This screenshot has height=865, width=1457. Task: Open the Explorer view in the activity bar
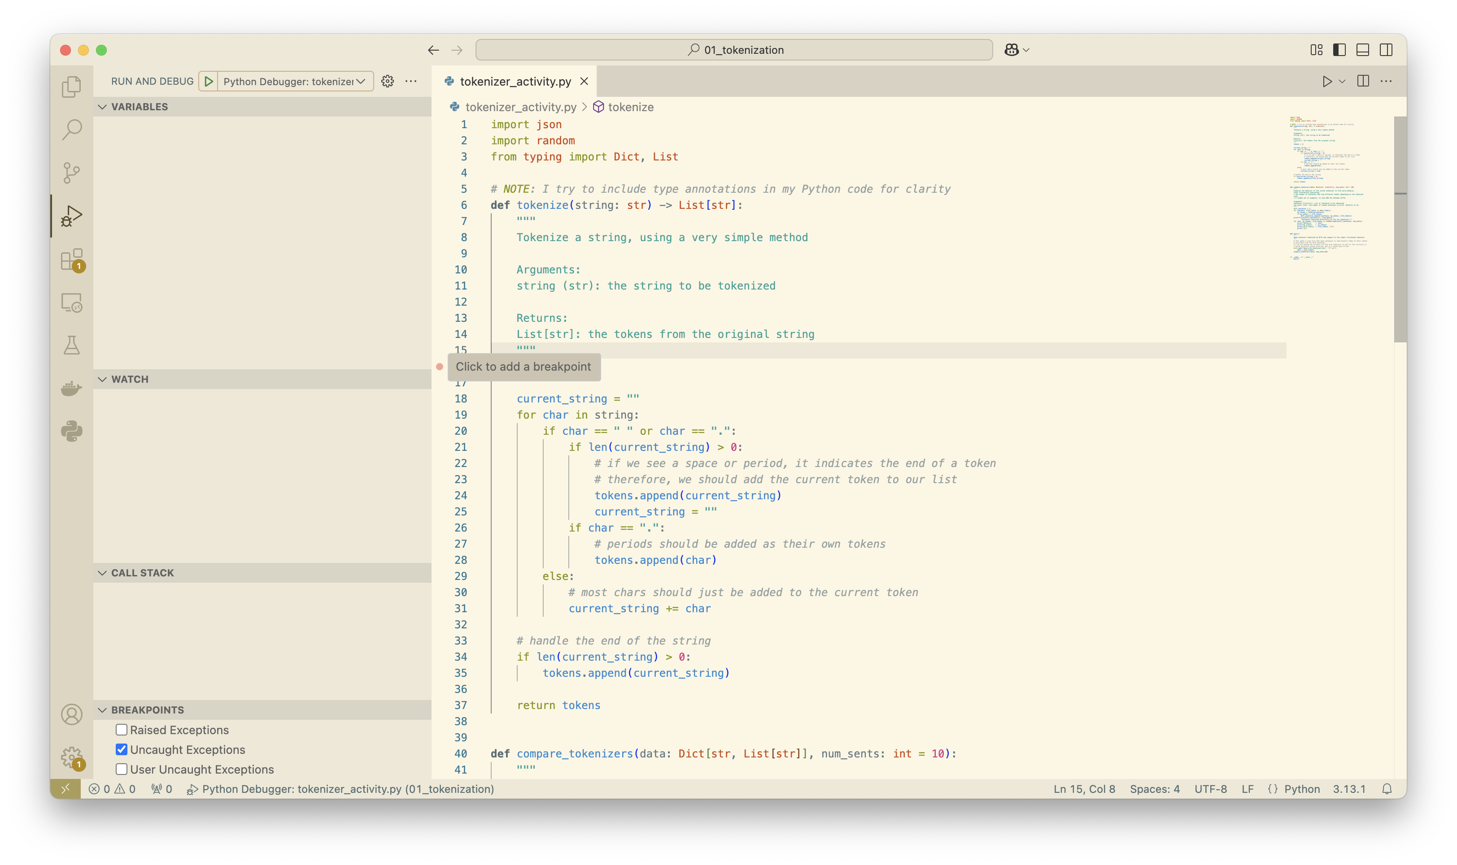pyautogui.click(x=71, y=87)
